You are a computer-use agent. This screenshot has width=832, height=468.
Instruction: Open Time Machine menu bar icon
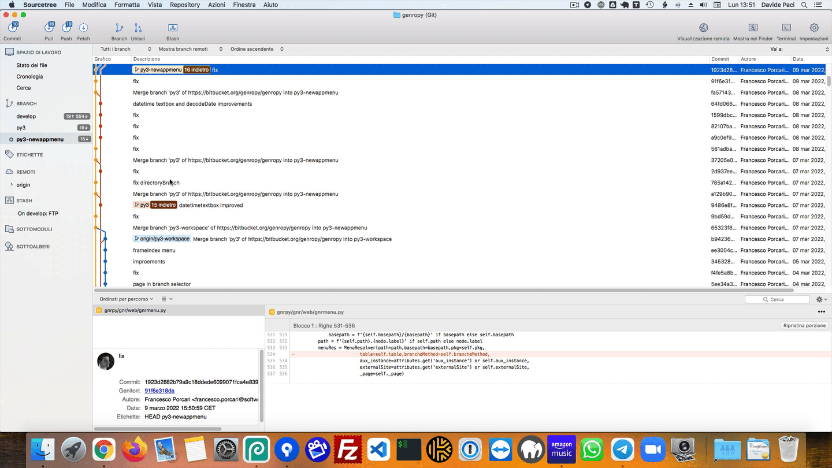pos(650,5)
